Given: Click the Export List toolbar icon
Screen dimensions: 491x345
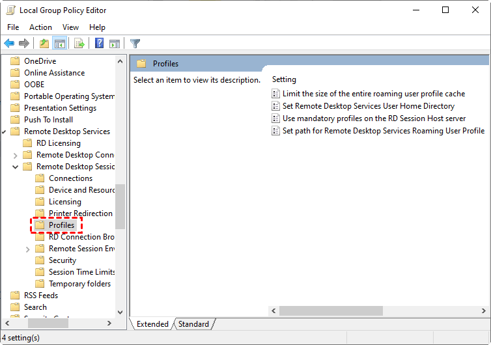Looking at the screenshot, I should [x=79, y=44].
